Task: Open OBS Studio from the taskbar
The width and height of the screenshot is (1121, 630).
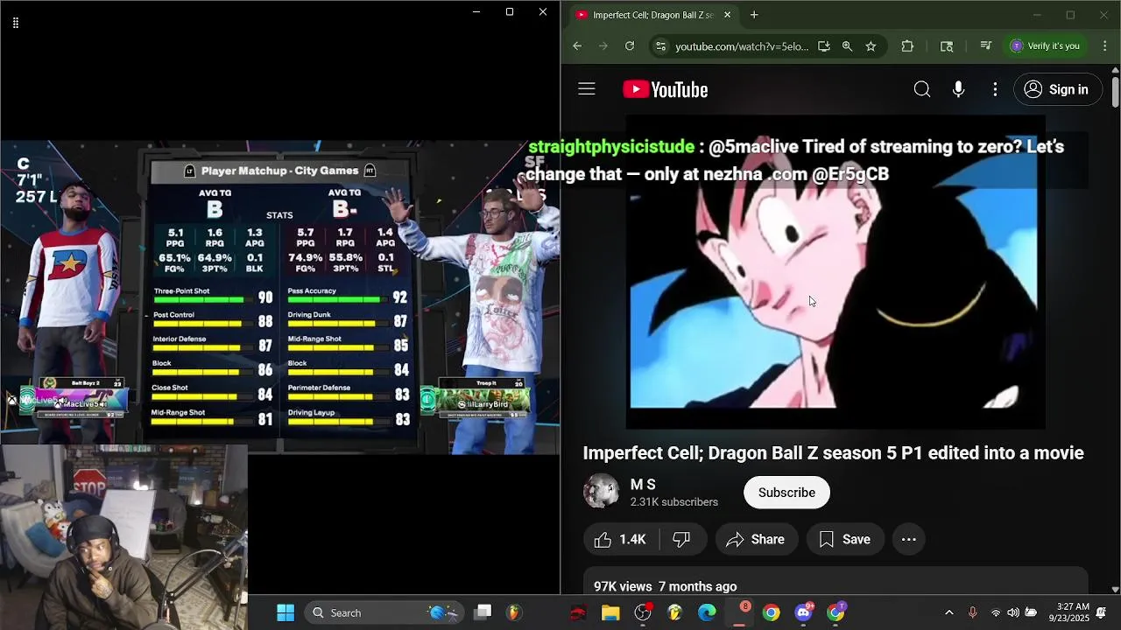Action: (x=643, y=612)
